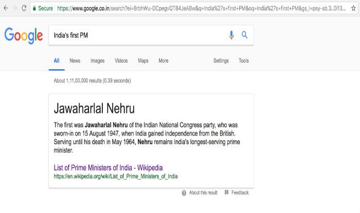This screenshot has height=213, width=360.
Task: Click the About this result question icon
Action: (184, 193)
